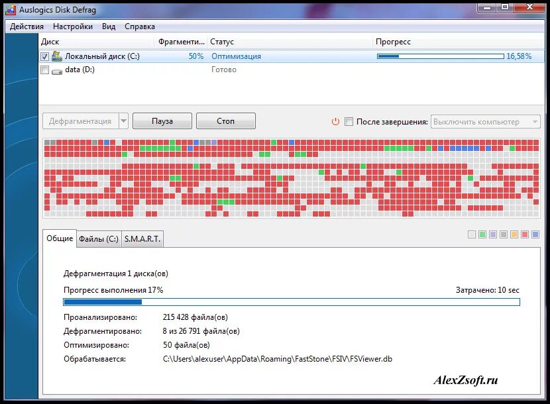
Task: Click the white legend color swatch
Action: tap(472, 234)
